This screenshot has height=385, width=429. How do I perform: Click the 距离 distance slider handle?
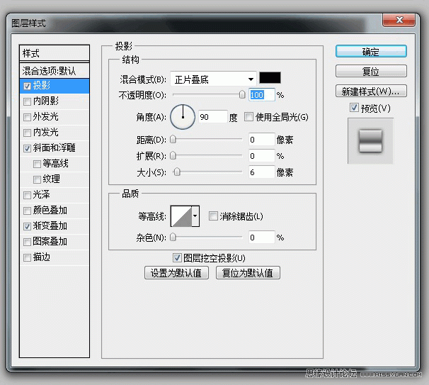173,140
